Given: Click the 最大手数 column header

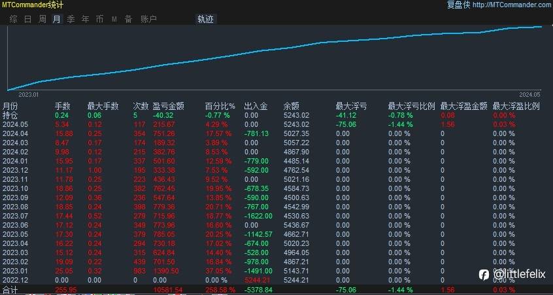Looking at the screenshot, I should click(103, 106).
